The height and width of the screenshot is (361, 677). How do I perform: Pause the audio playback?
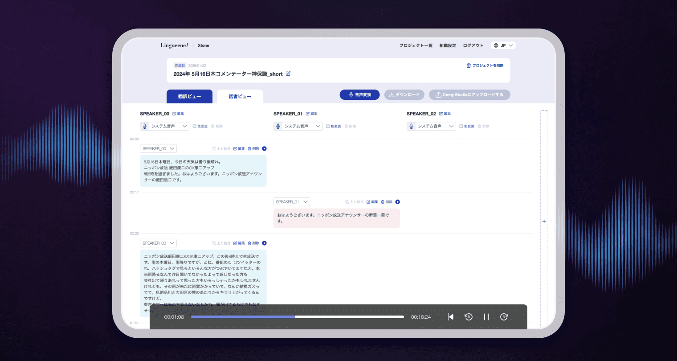pyautogui.click(x=486, y=317)
